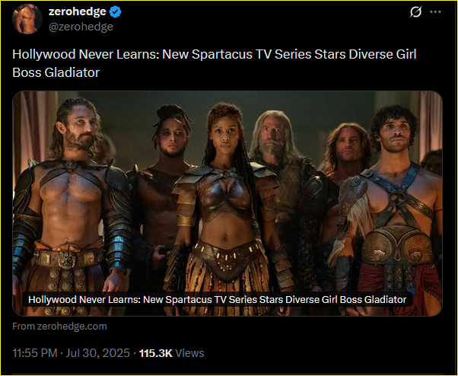This screenshot has height=376, width=458.
Task: Open the zerohedge profile avatar
Action: coord(27,19)
